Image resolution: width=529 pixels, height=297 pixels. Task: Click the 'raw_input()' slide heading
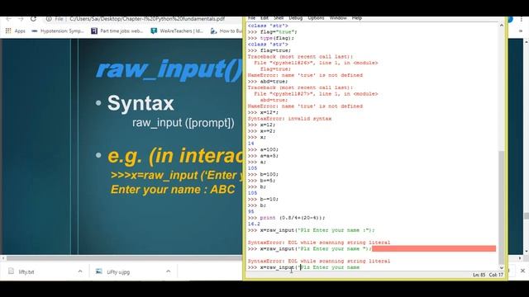click(169, 70)
